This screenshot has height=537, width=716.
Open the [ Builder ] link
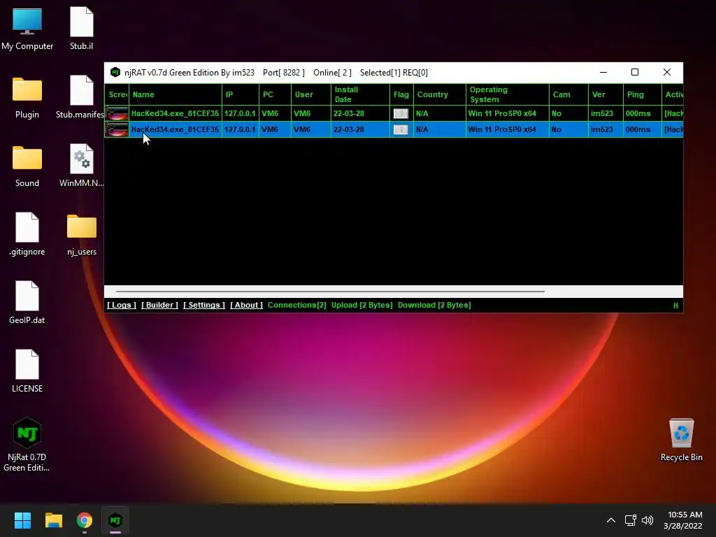[159, 305]
